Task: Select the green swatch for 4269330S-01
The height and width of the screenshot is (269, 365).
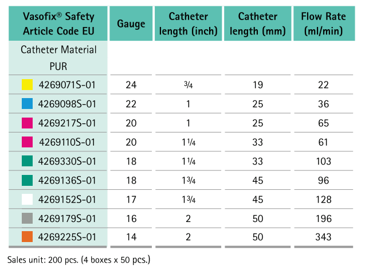Action: [x=26, y=161]
